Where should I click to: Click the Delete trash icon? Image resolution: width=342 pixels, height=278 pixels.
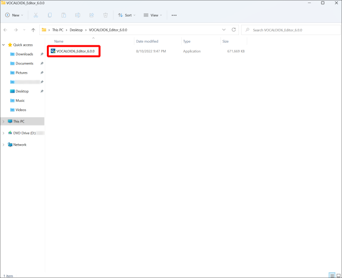105,15
